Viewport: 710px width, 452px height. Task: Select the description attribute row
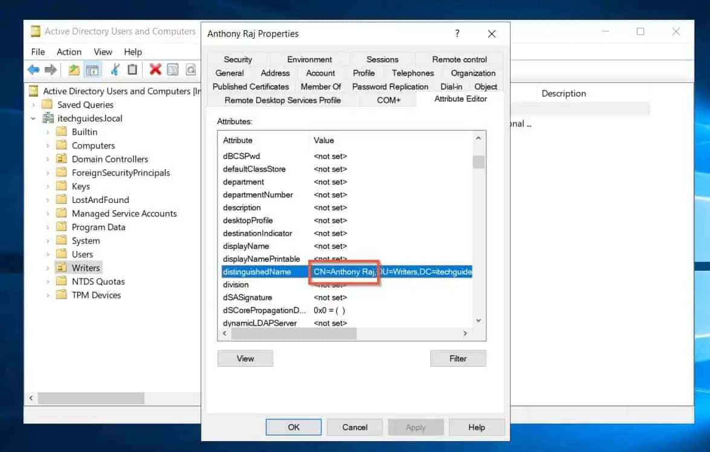click(x=347, y=207)
